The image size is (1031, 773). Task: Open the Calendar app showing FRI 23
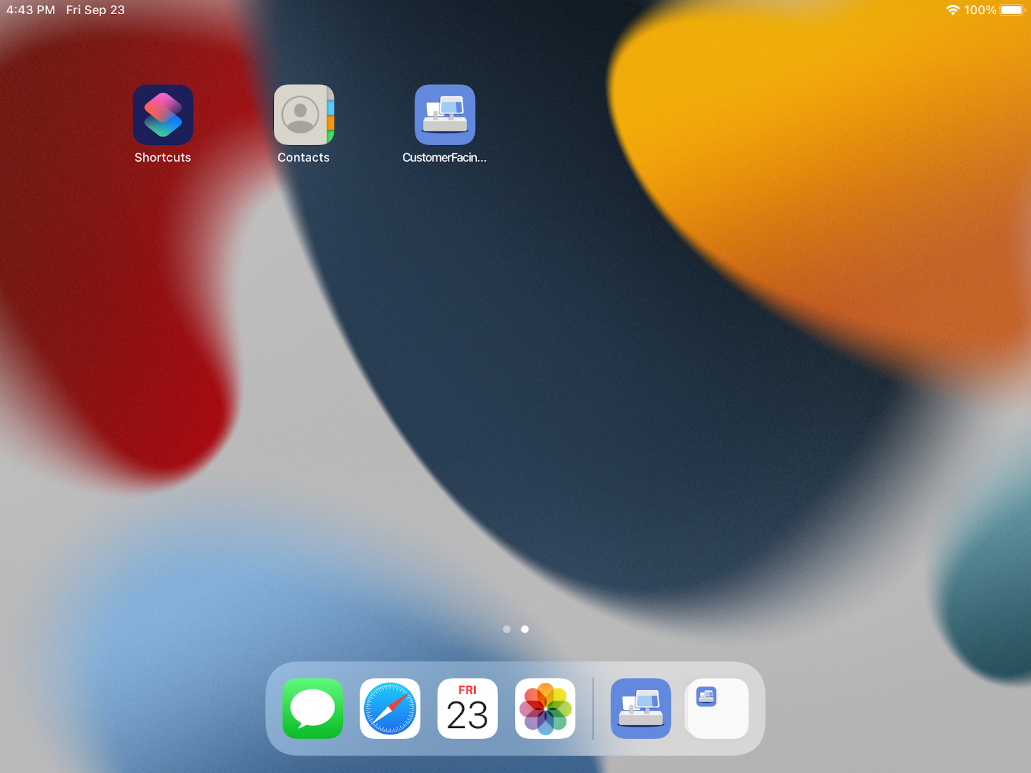(x=467, y=709)
